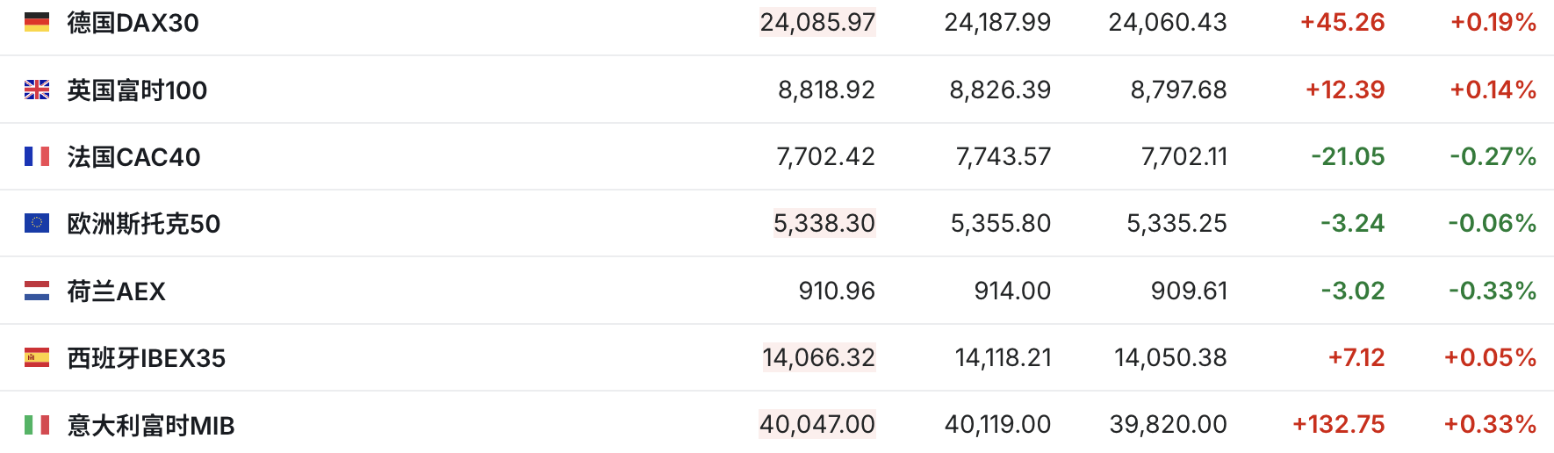The width and height of the screenshot is (1554, 453).
Task: Click the German flag icon
Action: click(x=37, y=22)
